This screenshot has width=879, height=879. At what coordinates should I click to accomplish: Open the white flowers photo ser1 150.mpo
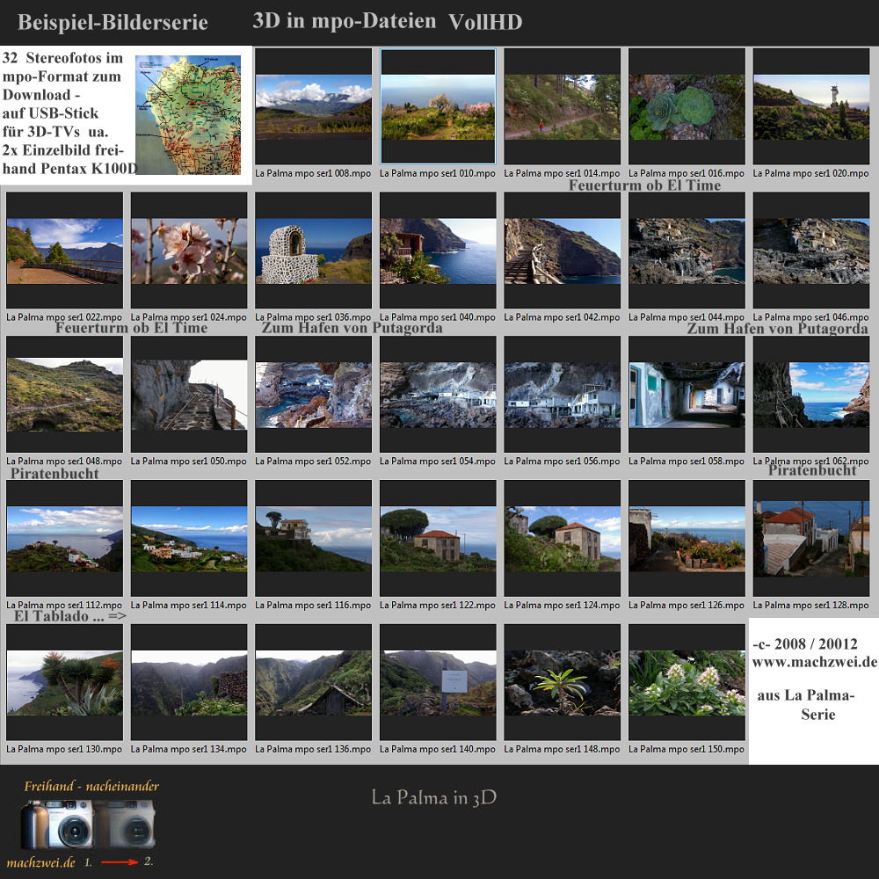click(686, 683)
